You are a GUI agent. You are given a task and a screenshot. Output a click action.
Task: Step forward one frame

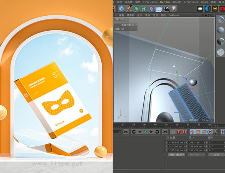151,132
